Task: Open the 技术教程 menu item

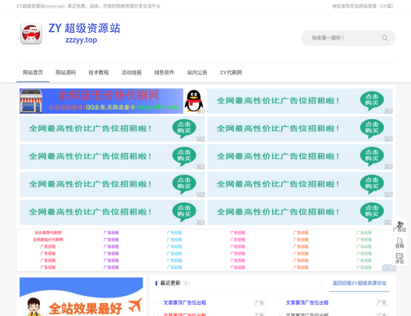Action: click(x=99, y=73)
